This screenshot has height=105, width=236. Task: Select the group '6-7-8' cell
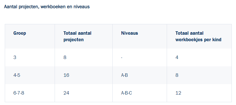tap(30, 93)
